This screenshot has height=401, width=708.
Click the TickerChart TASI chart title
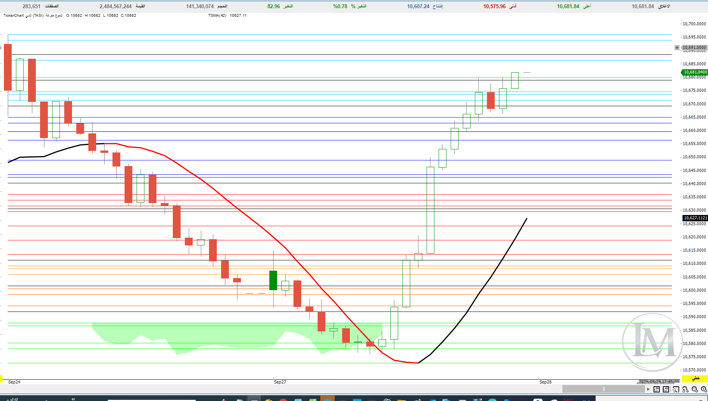point(33,16)
